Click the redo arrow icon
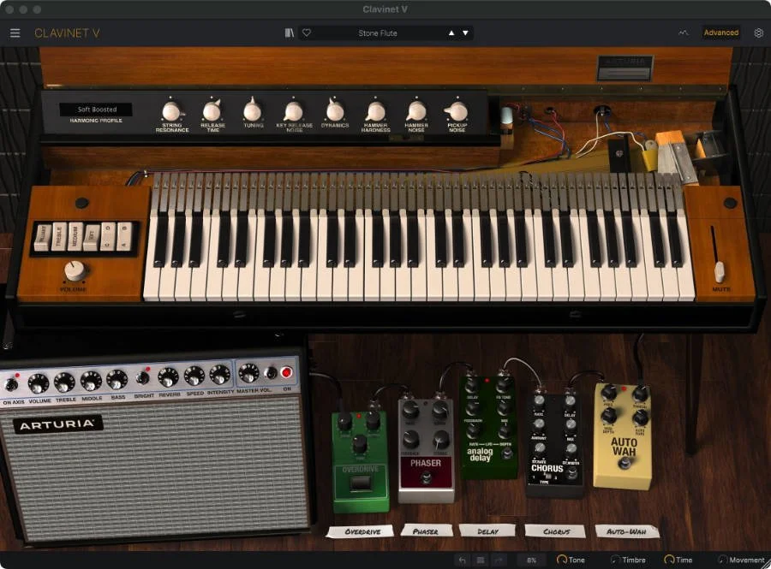 (x=496, y=560)
